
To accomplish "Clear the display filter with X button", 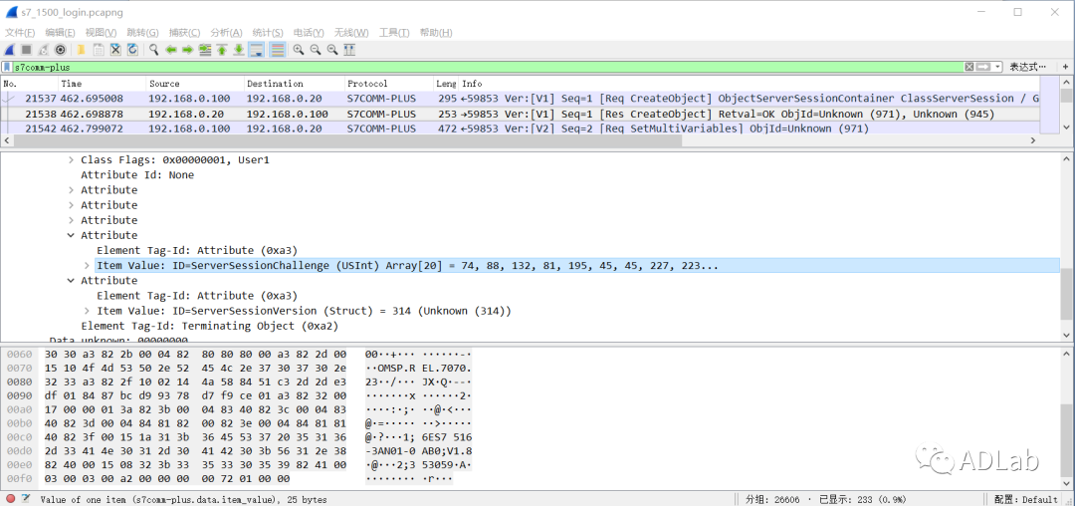I will point(969,67).
